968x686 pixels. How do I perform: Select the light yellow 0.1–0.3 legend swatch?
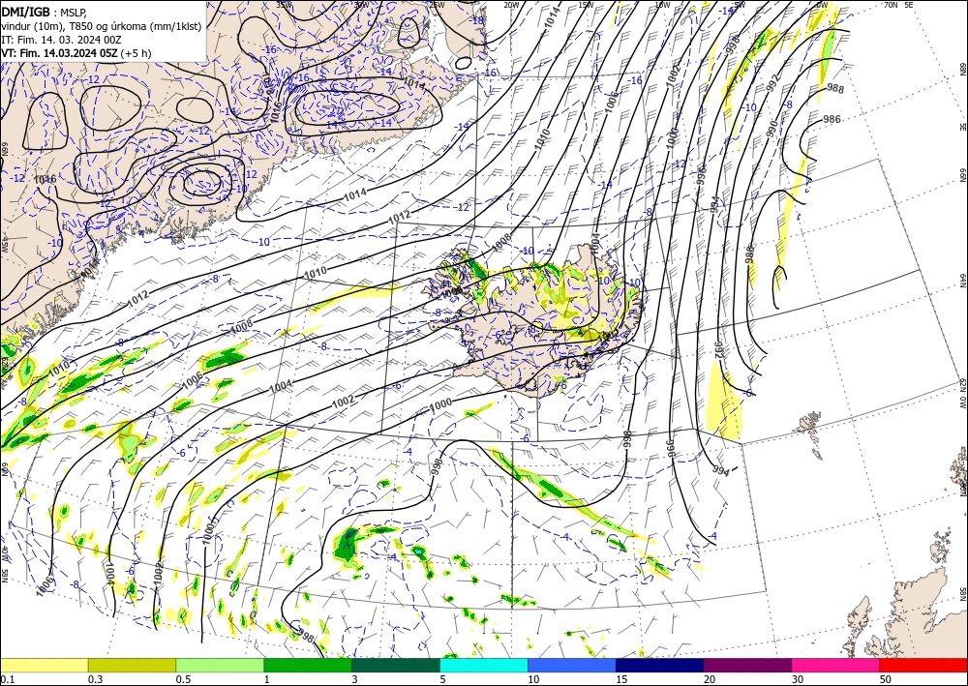44,665
